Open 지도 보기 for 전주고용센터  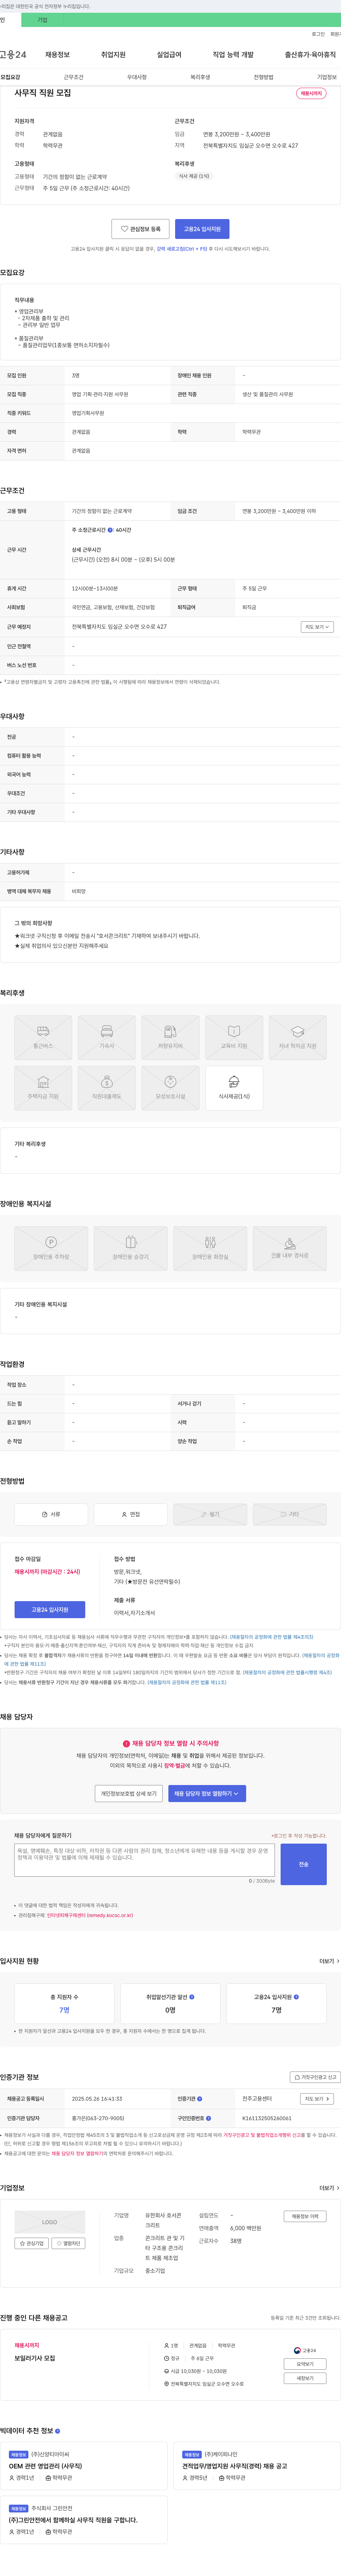(x=316, y=2099)
